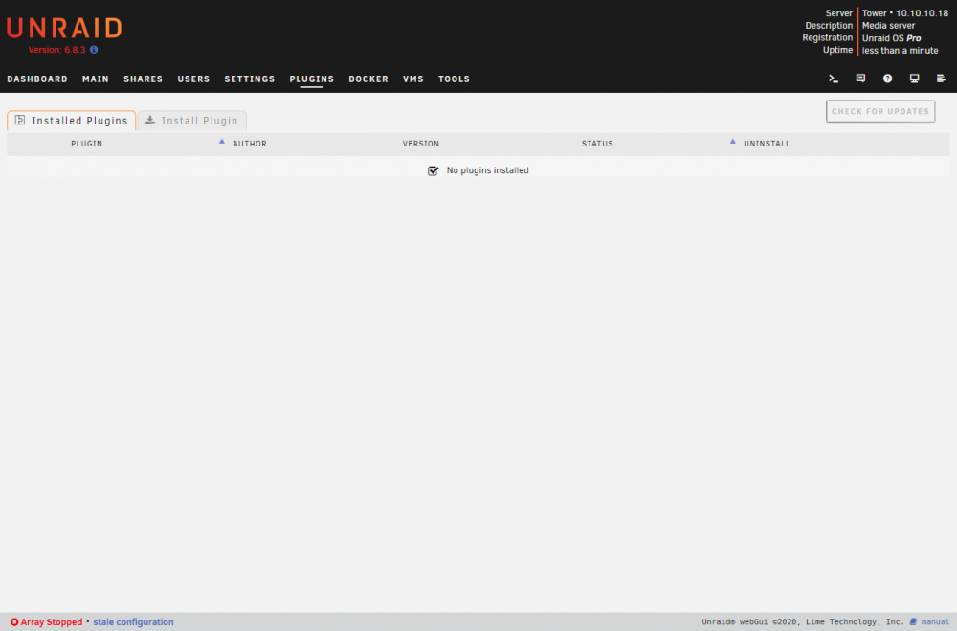Open the stale configuration link
Image resolution: width=957 pixels, height=631 pixels.
(x=133, y=621)
